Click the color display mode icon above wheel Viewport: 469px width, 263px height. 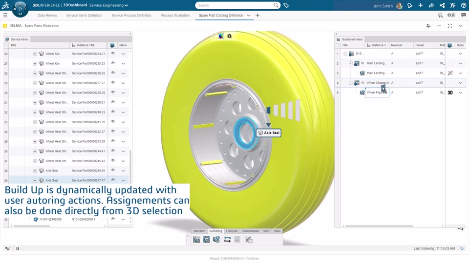click(221, 36)
